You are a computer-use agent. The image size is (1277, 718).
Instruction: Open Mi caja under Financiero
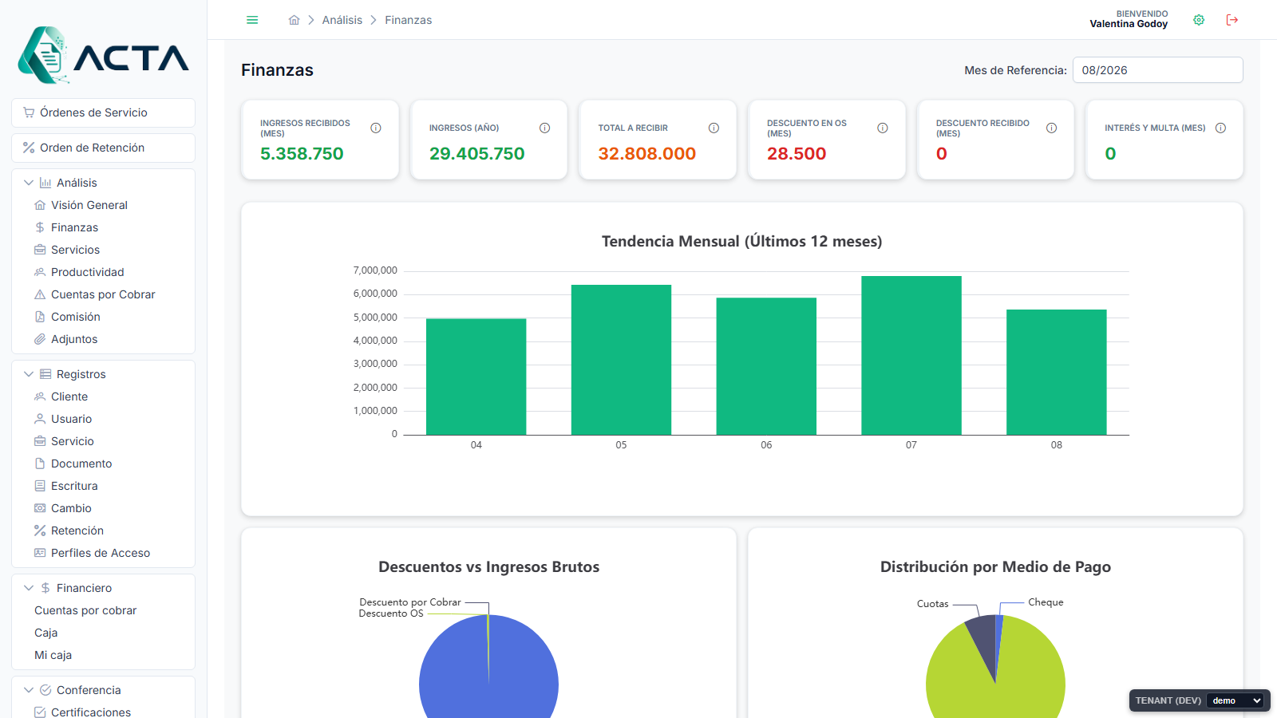(53, 655)
